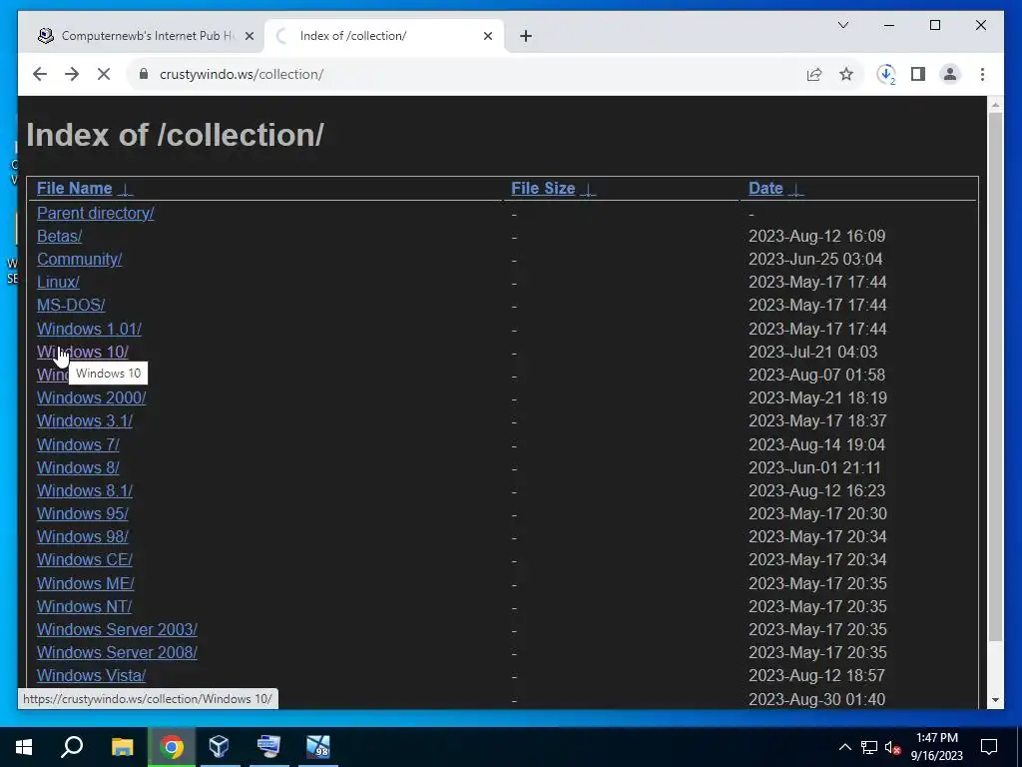Open the Windows 10 folder

pos(82,353)
